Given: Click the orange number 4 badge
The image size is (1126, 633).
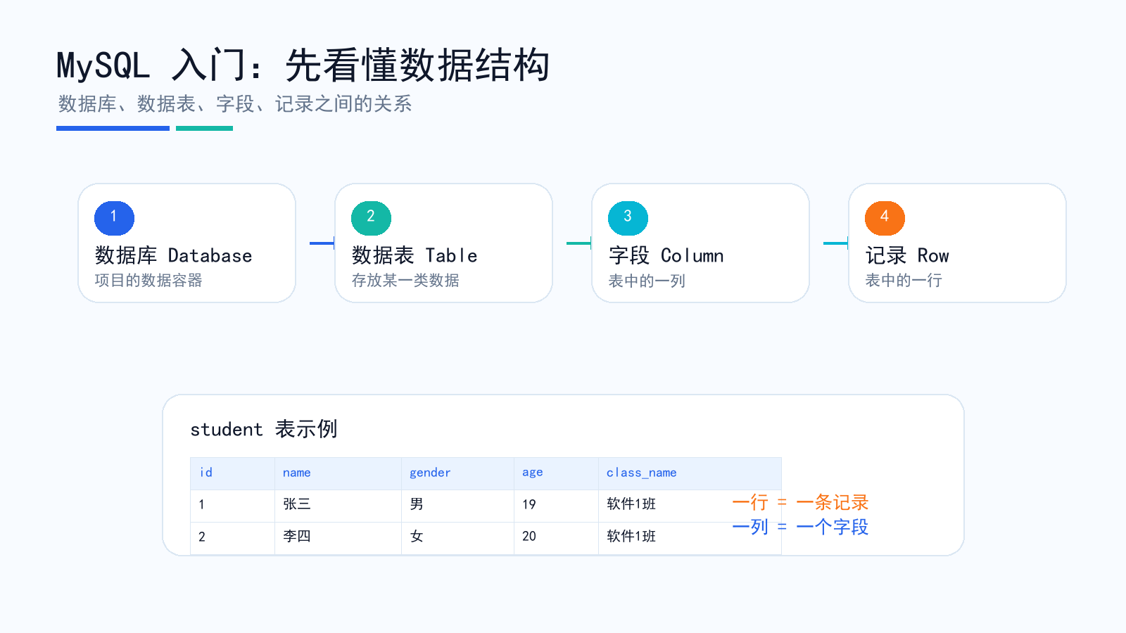Looking at the screenshot, I should [x=885, y=218].
